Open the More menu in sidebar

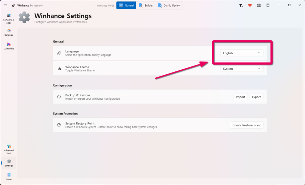click(9, 177)
